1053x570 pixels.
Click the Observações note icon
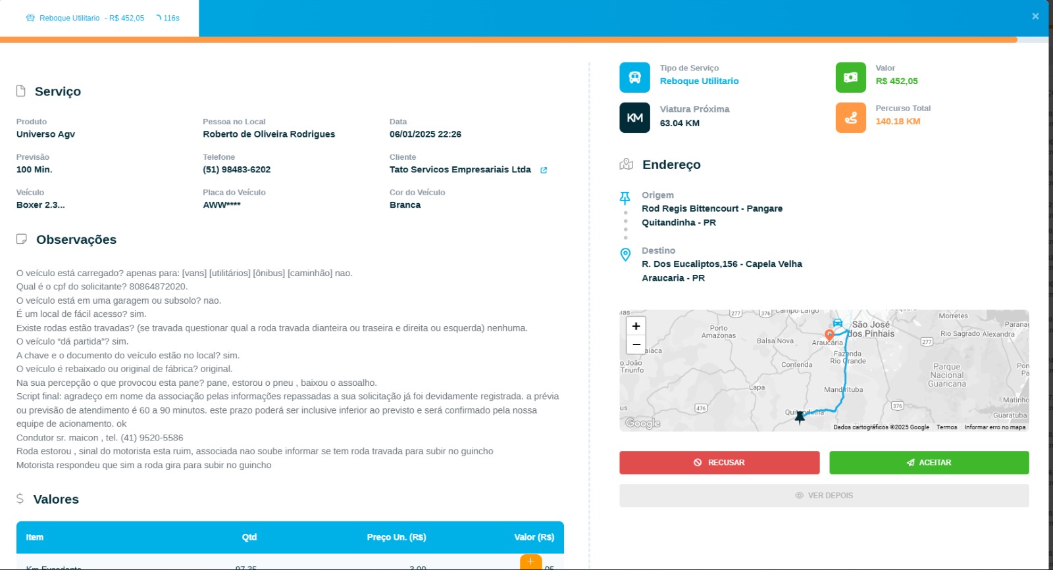coord(22,239)
